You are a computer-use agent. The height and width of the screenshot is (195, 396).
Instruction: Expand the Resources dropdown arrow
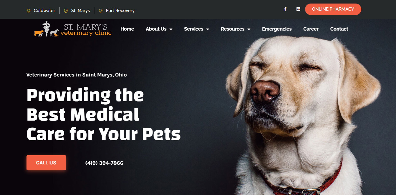pos(249,29)
